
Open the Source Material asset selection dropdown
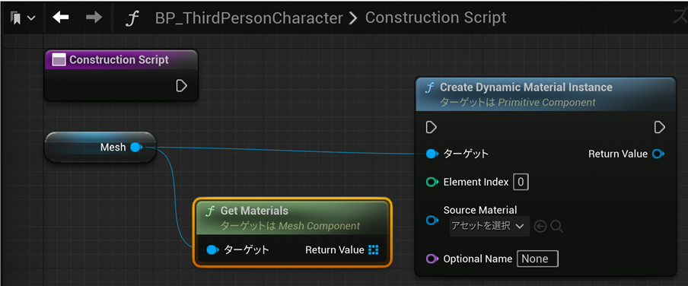pos(489,227)
